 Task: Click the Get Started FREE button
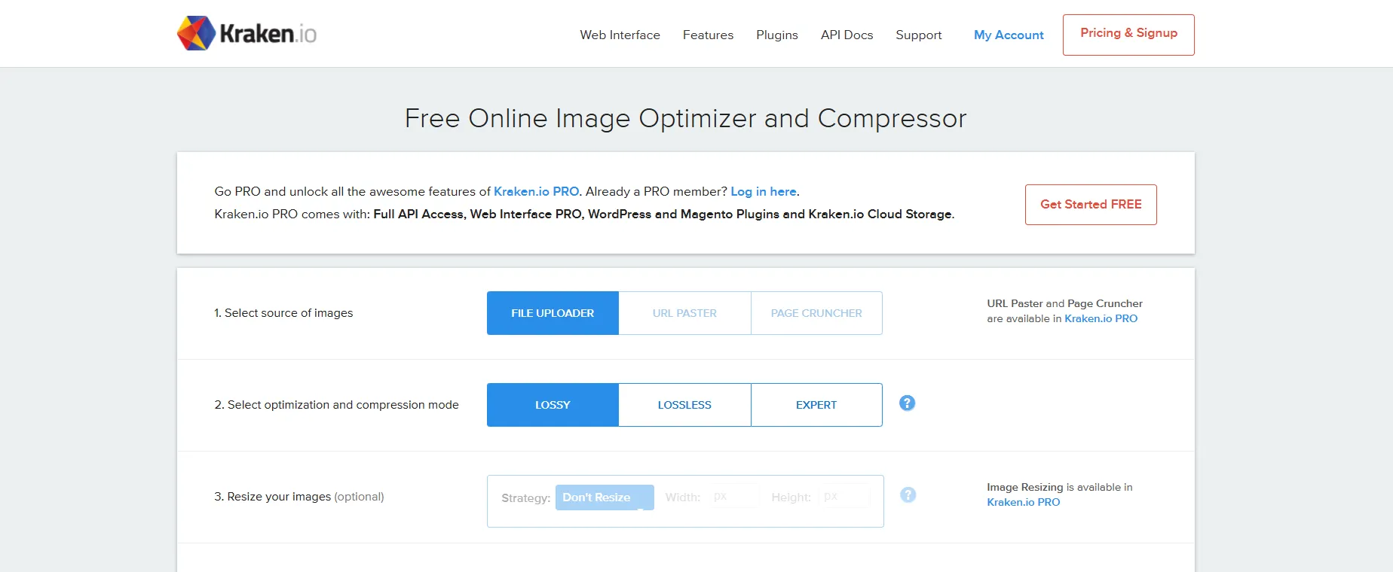[1091, 205]
